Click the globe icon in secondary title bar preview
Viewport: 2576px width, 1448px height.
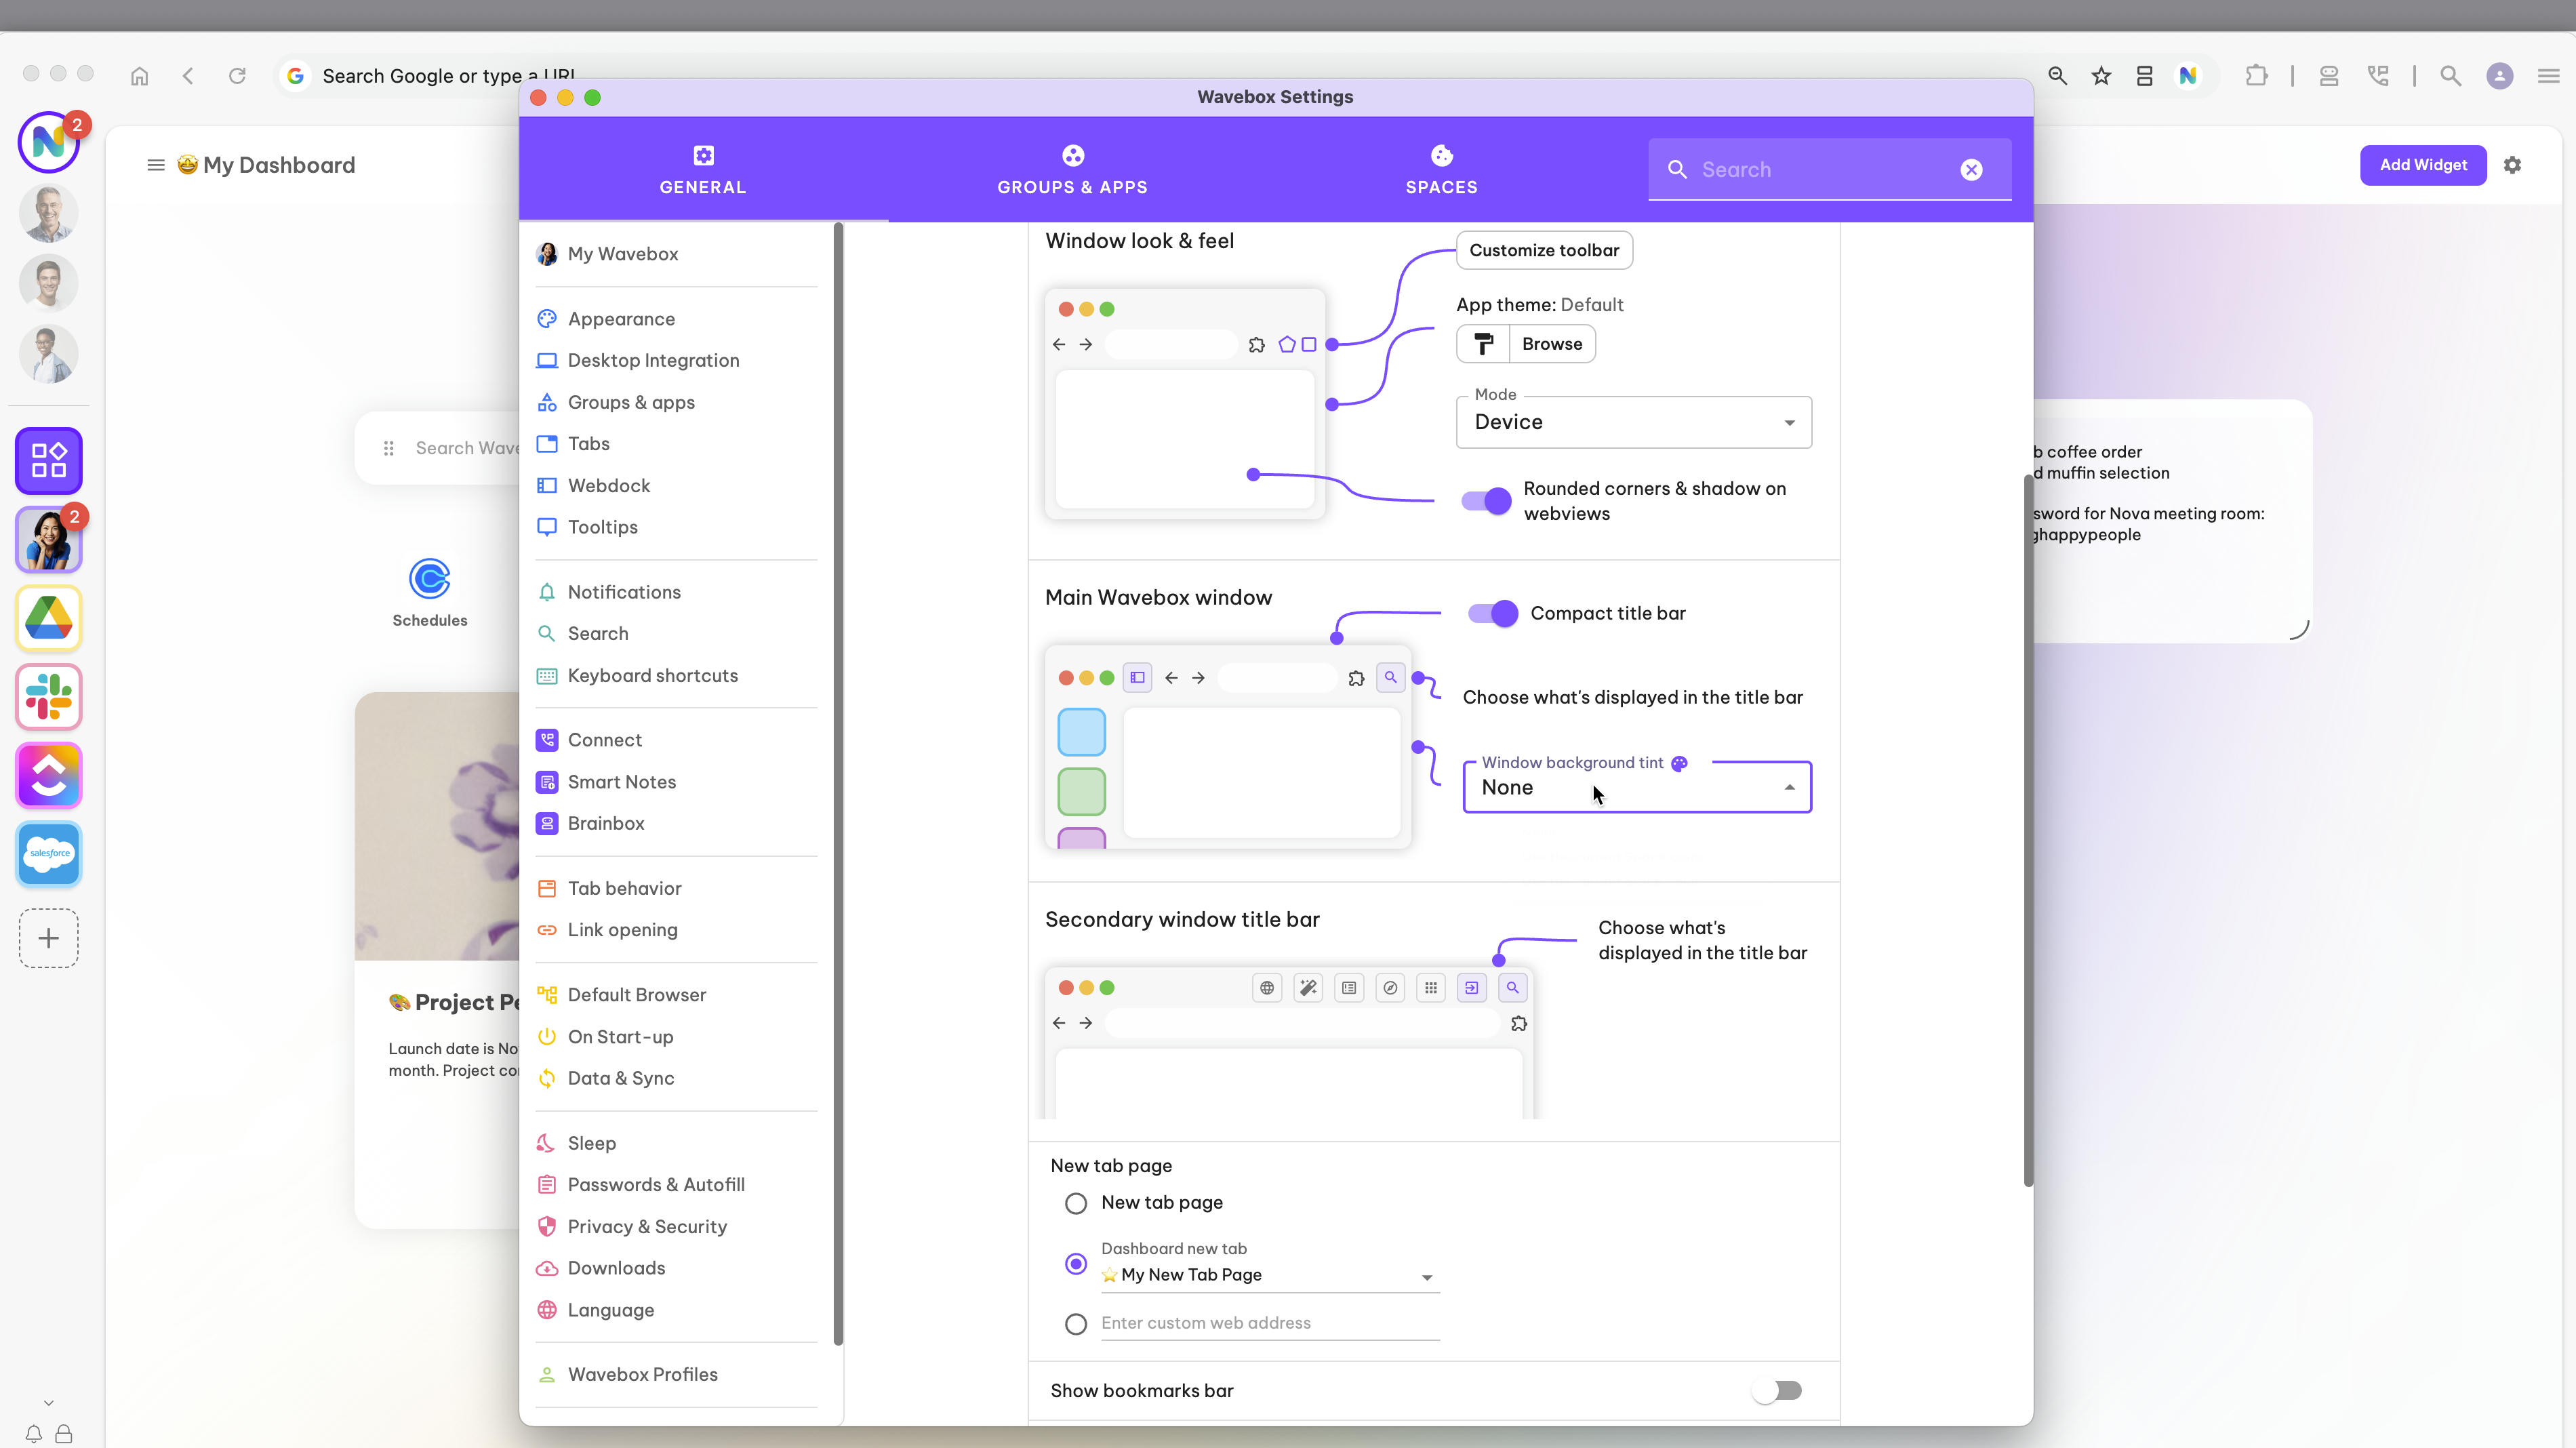[x=1267, y=988]
